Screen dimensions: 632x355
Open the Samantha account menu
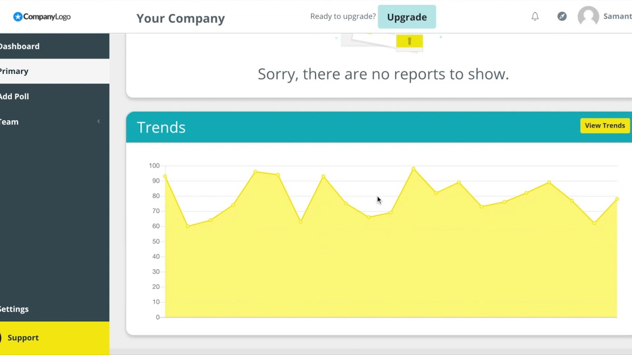tap(617, 17)
